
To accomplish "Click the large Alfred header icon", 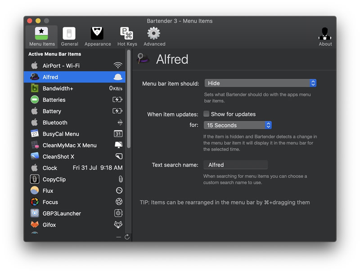I will coord(143,59).
